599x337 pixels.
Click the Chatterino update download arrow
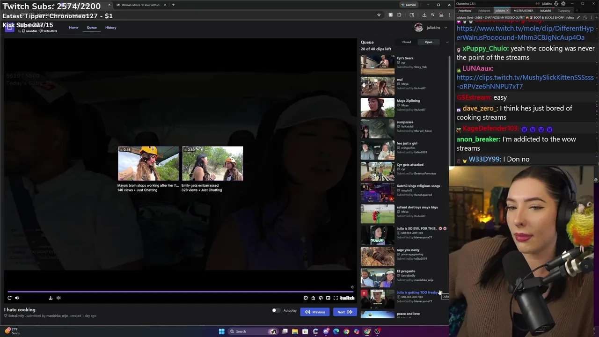[x=555, y=4]
